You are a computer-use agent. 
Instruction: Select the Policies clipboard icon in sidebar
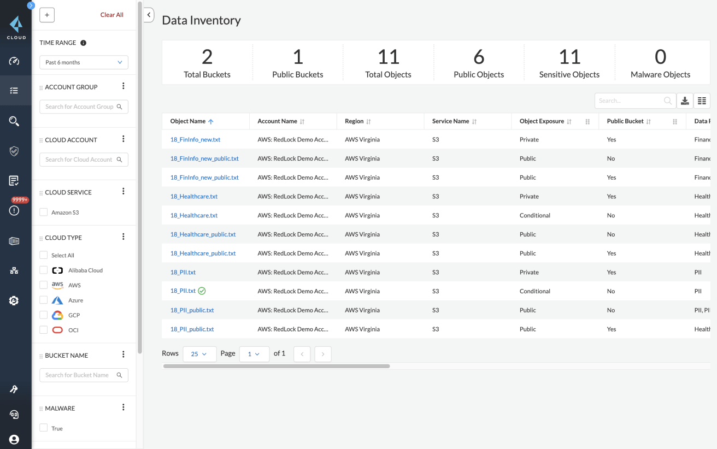[14, 180]
